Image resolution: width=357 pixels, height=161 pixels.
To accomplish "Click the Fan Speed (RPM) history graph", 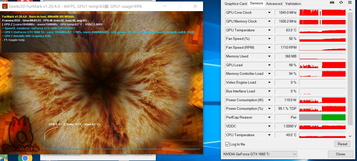I will click(x=322, y=47).
